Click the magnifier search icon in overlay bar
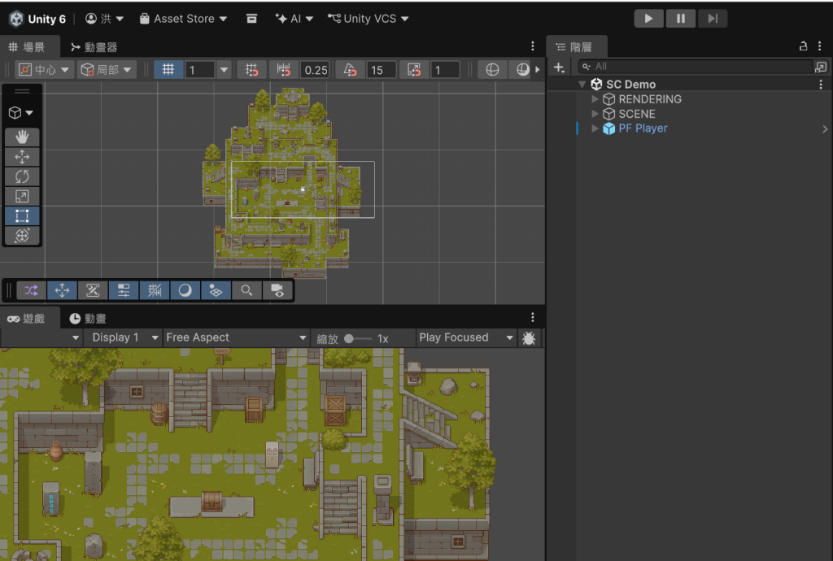This screenshot has width=833, height=561. click(246, 290)
